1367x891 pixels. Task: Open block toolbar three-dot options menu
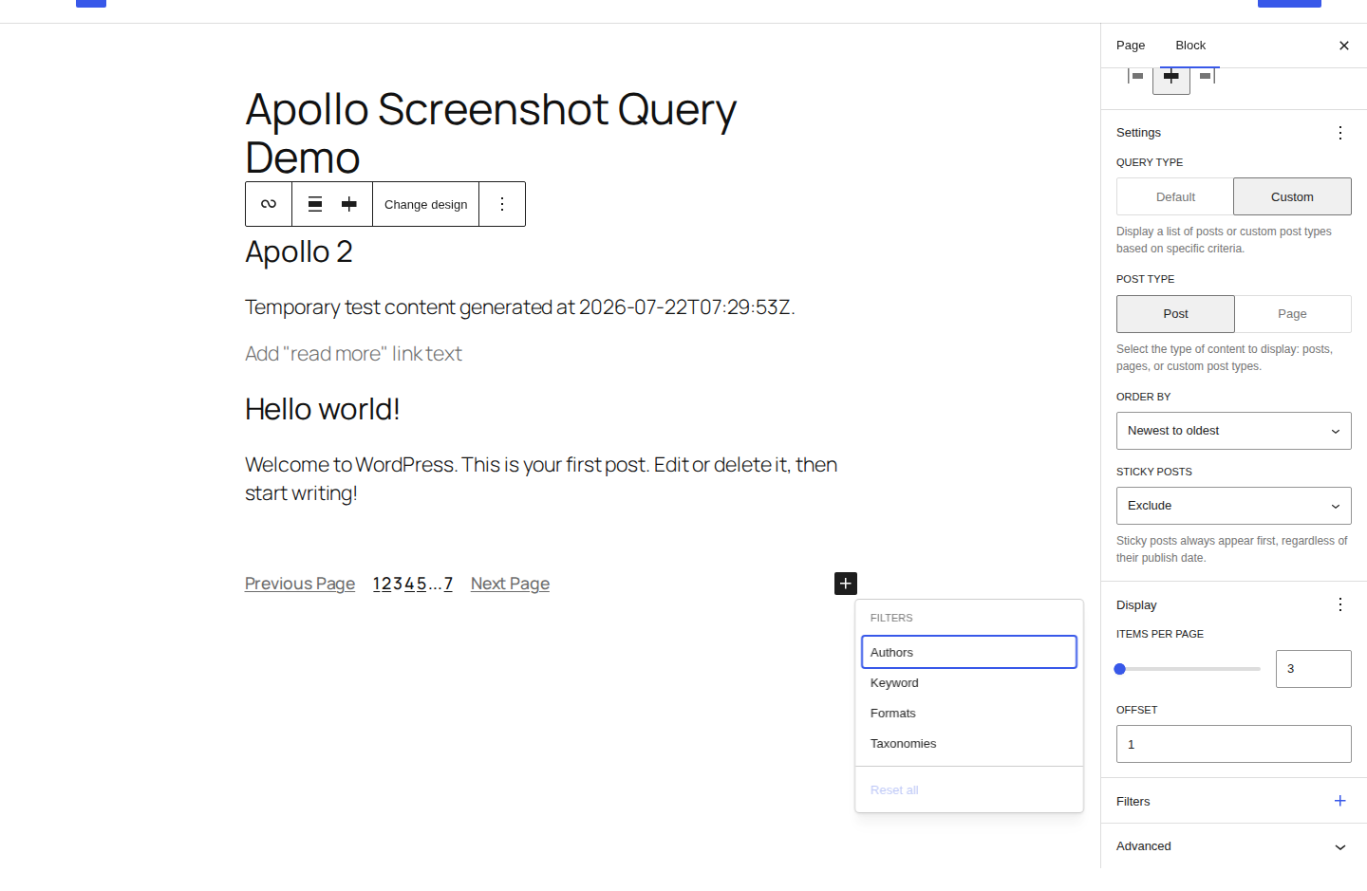502,204
